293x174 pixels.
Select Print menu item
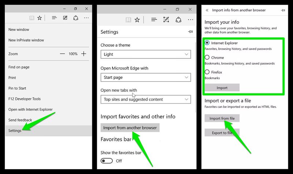pyautogui.click(x=48, y=77)
